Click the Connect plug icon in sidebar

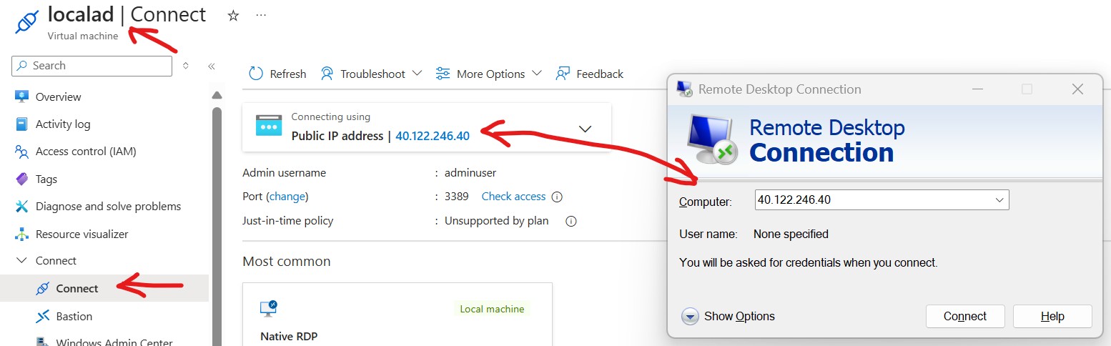[43, 288]
